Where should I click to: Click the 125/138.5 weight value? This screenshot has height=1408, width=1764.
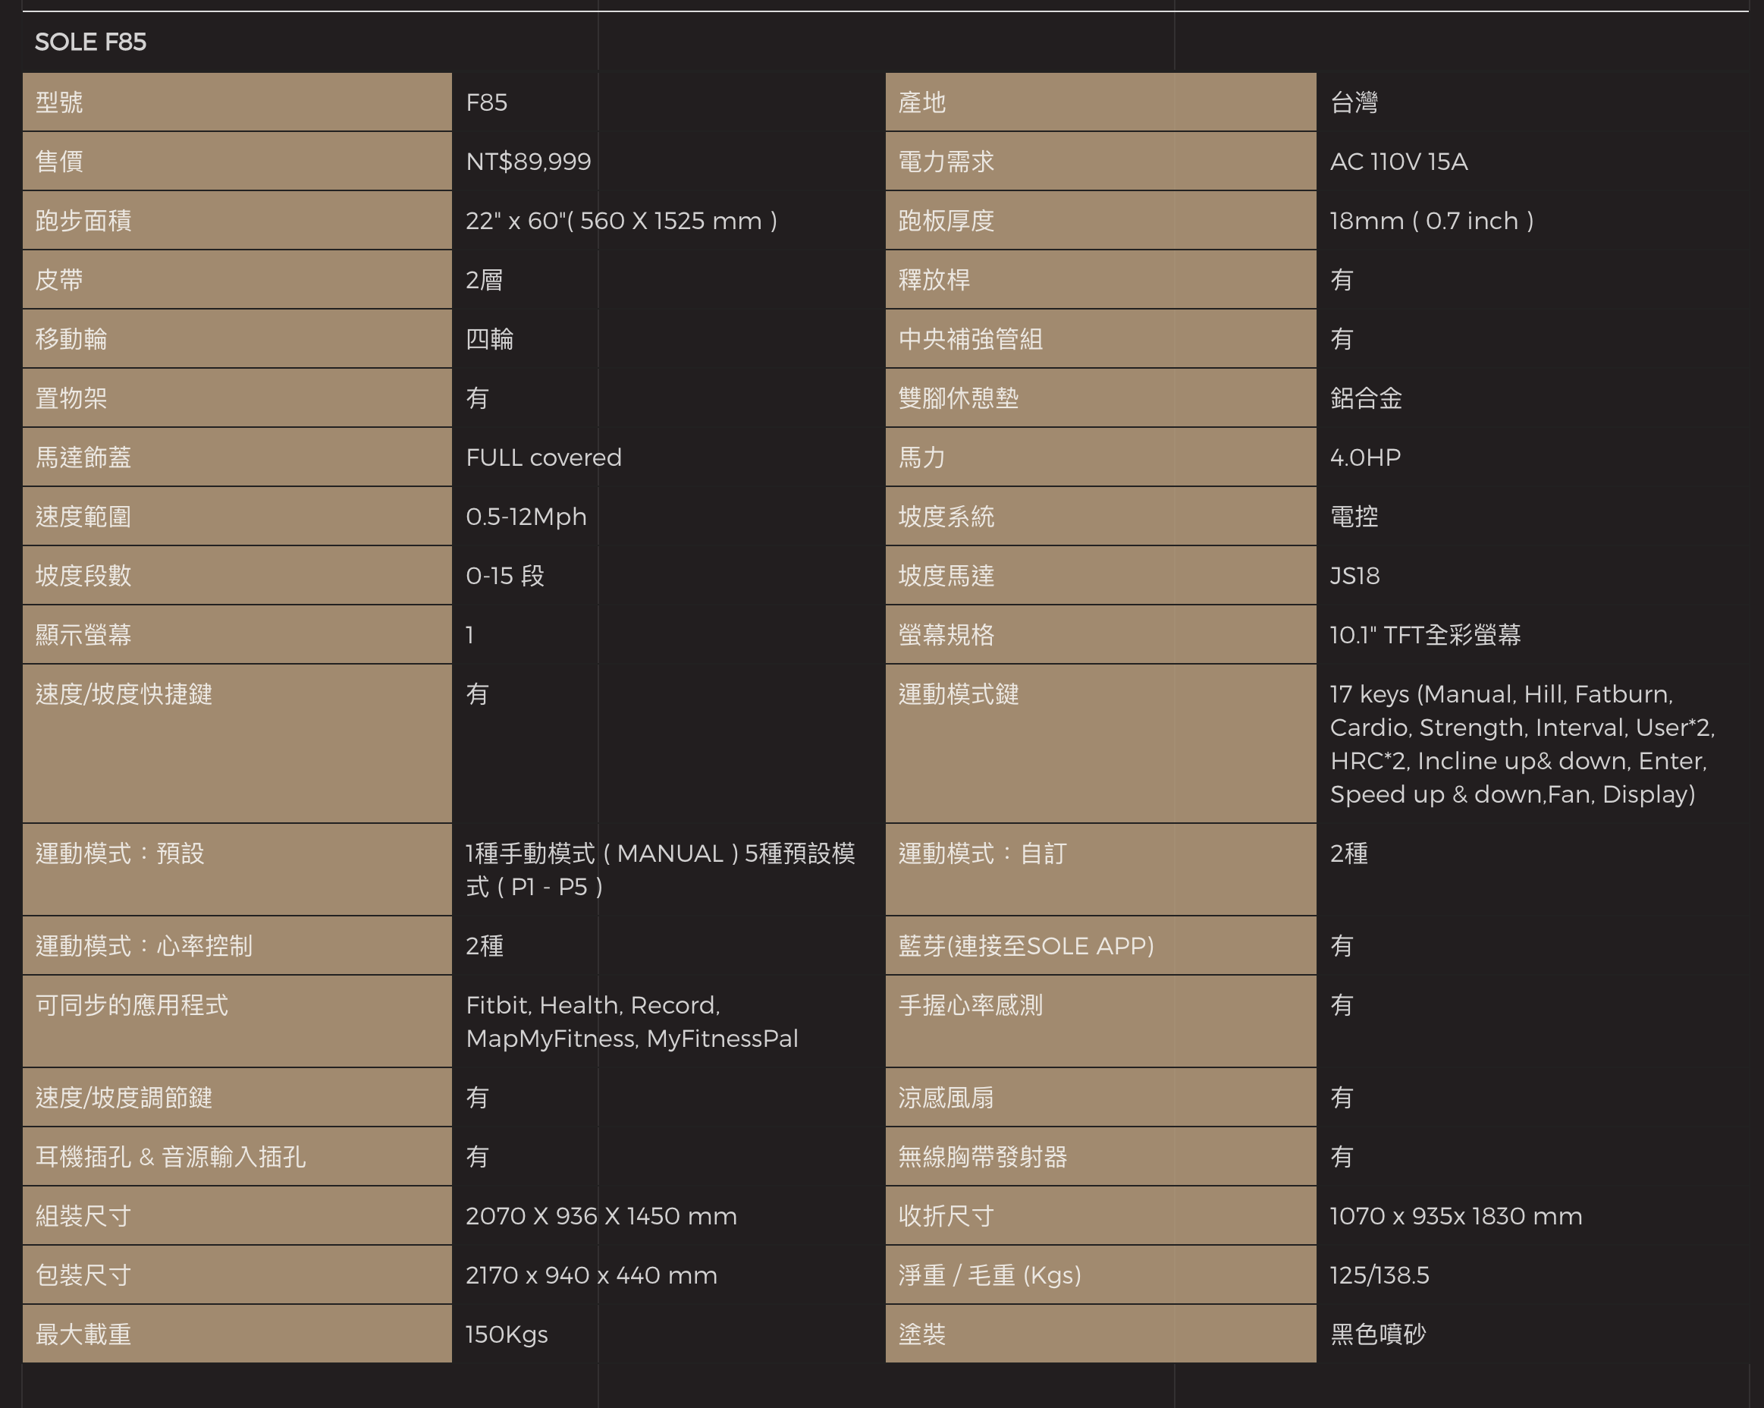point(1379,1275)
